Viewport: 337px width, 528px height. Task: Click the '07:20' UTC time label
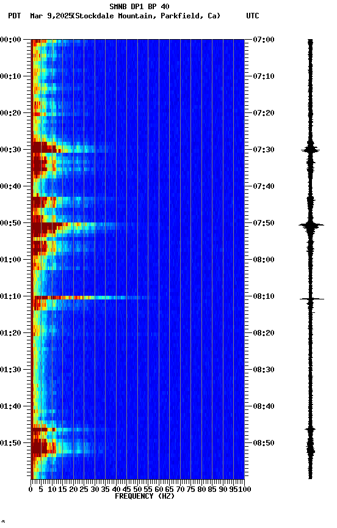point(263,113)
